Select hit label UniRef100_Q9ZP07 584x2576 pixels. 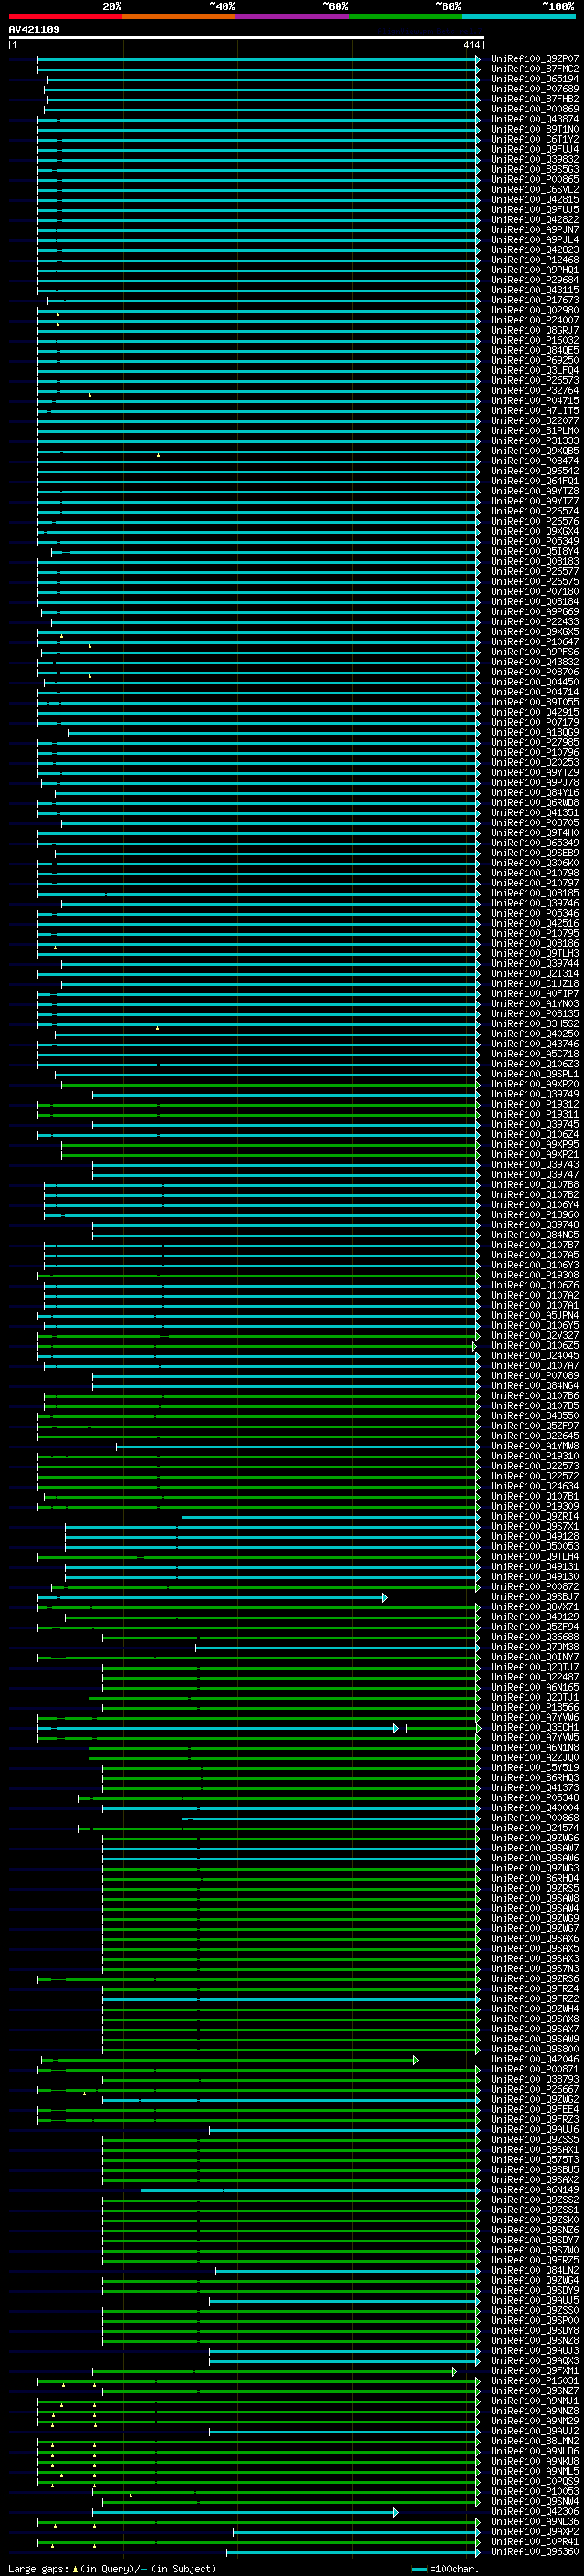pos(534,59)
